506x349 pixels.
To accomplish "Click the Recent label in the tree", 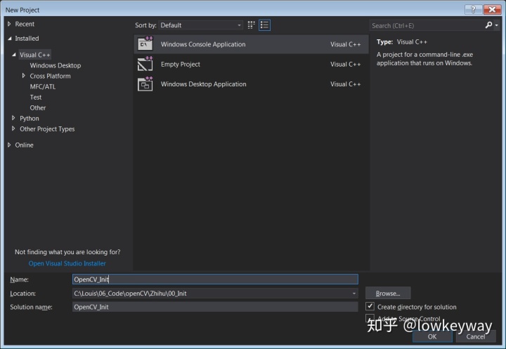I will 25,24.
